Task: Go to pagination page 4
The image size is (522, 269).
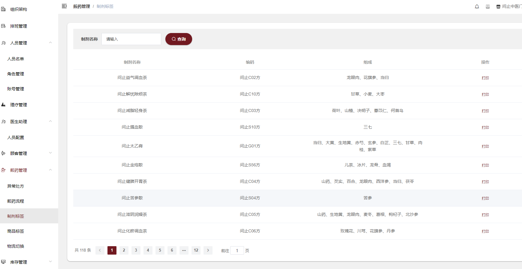Action: pos(148,250)
